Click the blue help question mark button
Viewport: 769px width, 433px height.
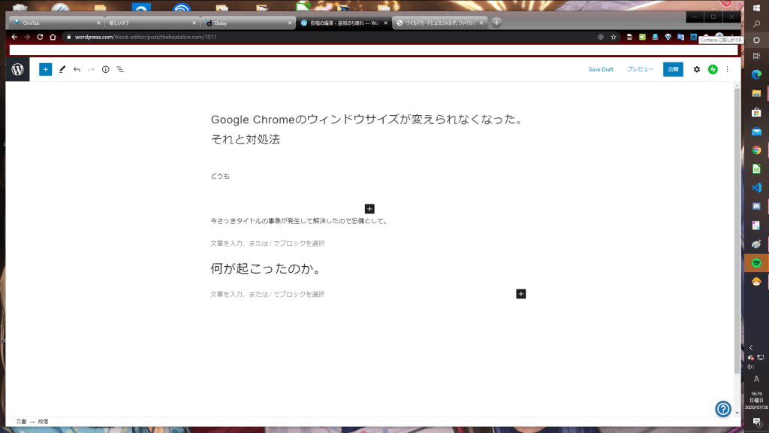coord(723,408)
